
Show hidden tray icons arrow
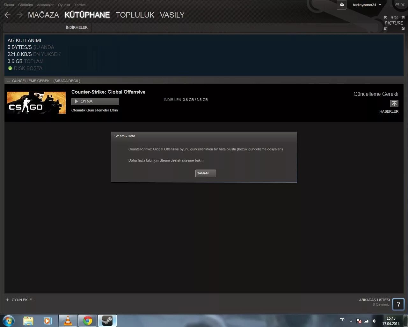[351, 321]
